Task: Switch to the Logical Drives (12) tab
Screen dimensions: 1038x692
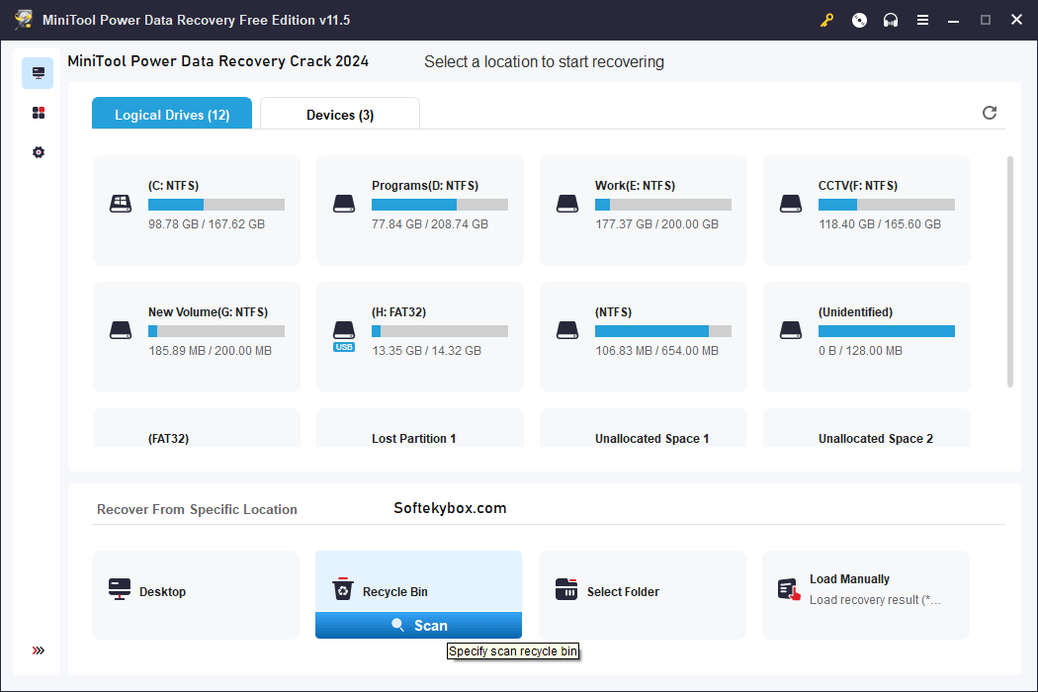Action: (x=171, y=113)
